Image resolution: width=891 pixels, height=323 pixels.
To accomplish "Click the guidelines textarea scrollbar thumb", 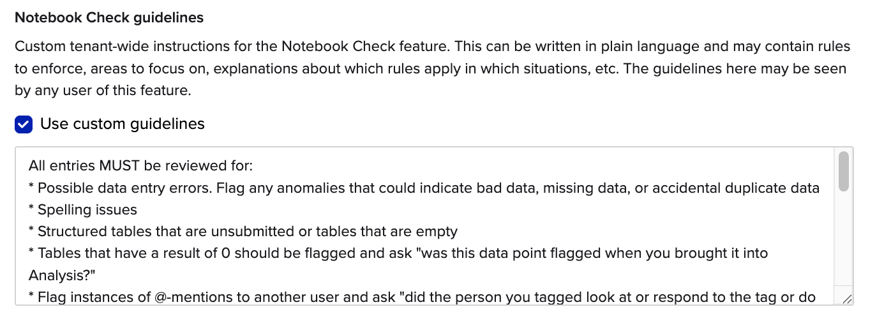I will 843,171.
